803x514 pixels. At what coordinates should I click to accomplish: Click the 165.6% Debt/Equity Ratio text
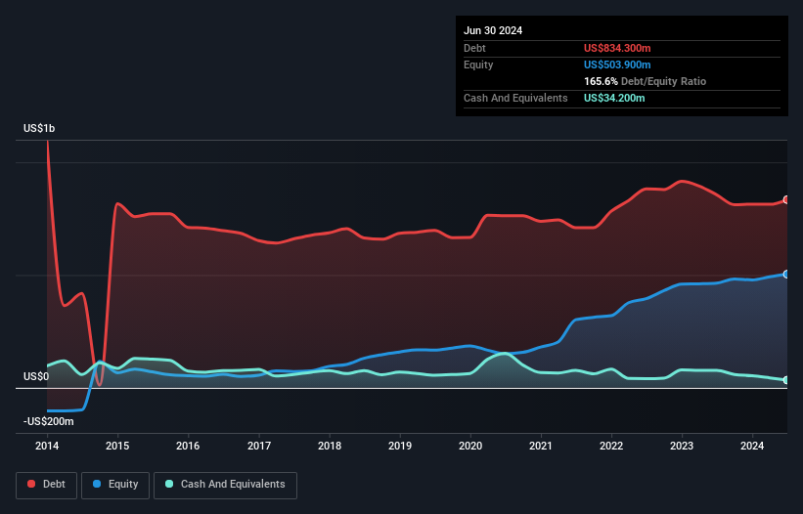[x=645, y=81]
